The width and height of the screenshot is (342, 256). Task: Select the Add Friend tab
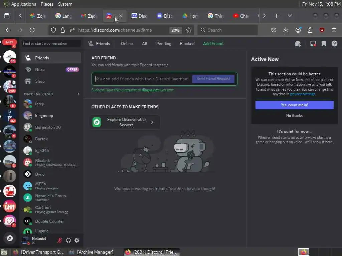(213, 44)
